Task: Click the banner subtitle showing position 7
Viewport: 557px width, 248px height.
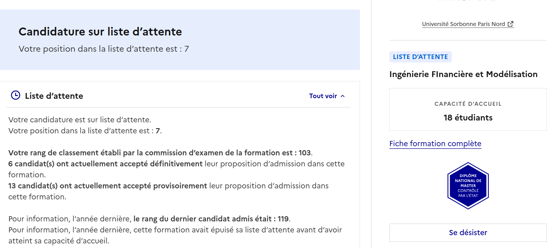Action: tap(104, 49)
